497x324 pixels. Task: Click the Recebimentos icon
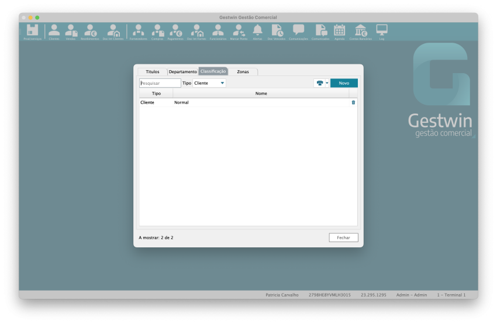click(x=89, y=31)
